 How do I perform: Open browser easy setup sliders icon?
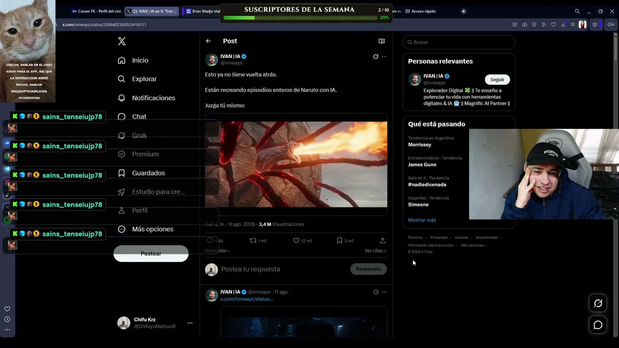click(x=573, y=25)
